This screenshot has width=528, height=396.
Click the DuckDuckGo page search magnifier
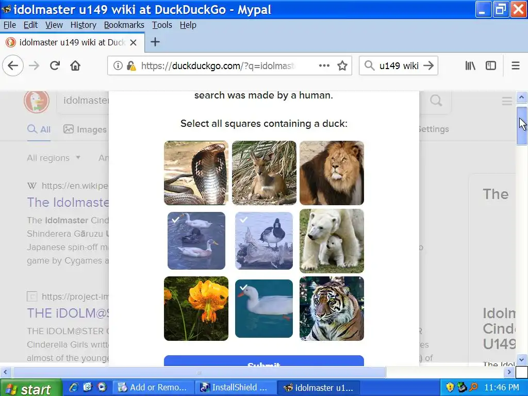[x=436, y=101]
